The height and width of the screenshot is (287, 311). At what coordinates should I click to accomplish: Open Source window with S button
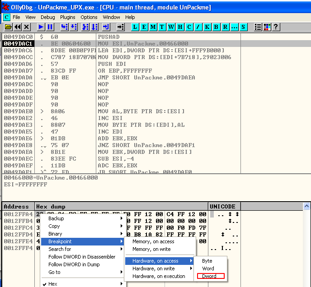click(x=243, y=27)
